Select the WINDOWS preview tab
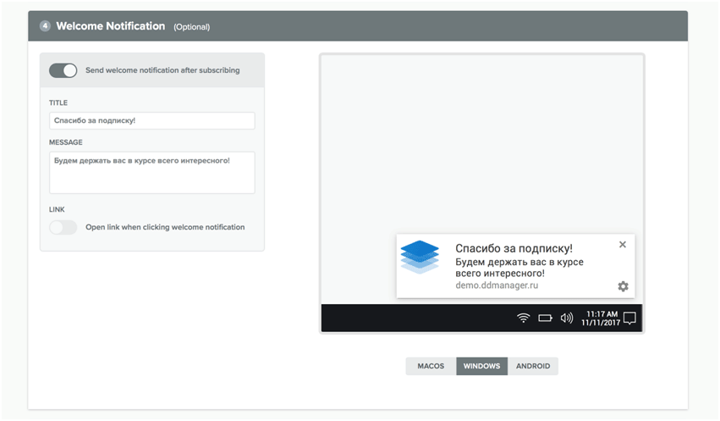This screenshot has width=720, height=421. [481, 366]
